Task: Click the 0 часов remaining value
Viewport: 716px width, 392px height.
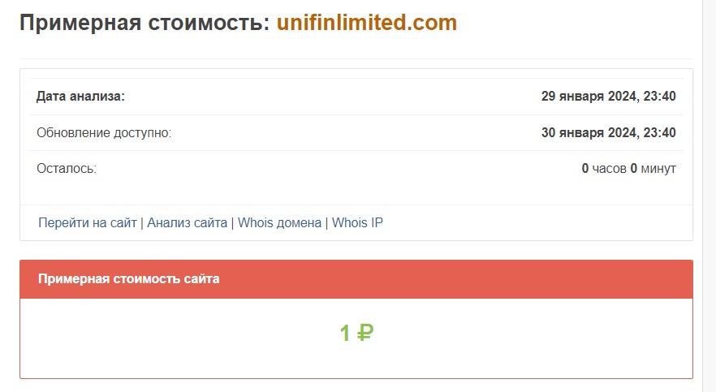Action: [604, 169]
